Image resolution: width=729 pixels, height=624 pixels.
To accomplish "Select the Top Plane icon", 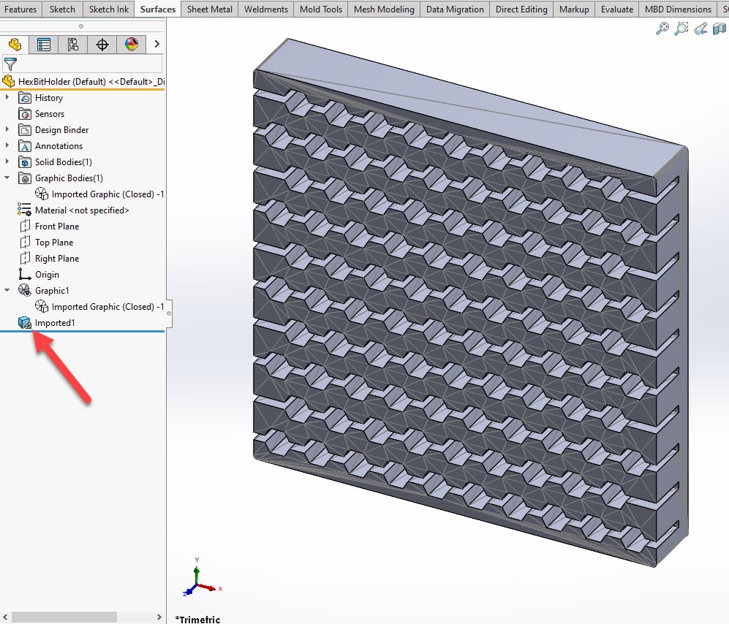I will coord(25,243).
